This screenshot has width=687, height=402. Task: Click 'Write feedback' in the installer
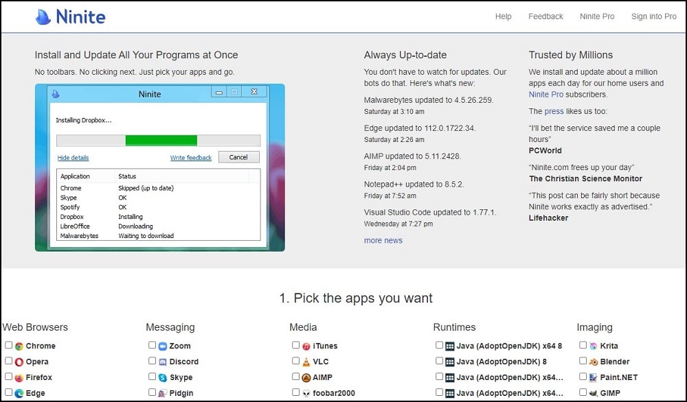pos(190,158)
